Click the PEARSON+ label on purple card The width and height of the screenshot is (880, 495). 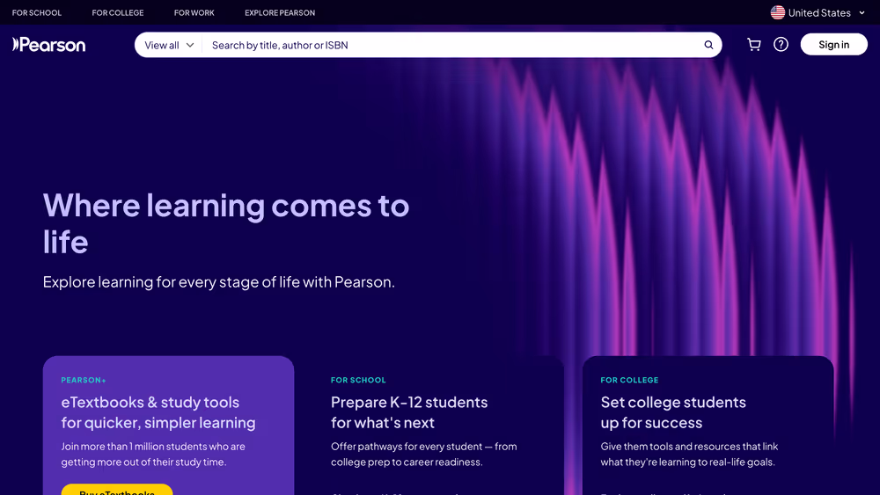[84, 381]
